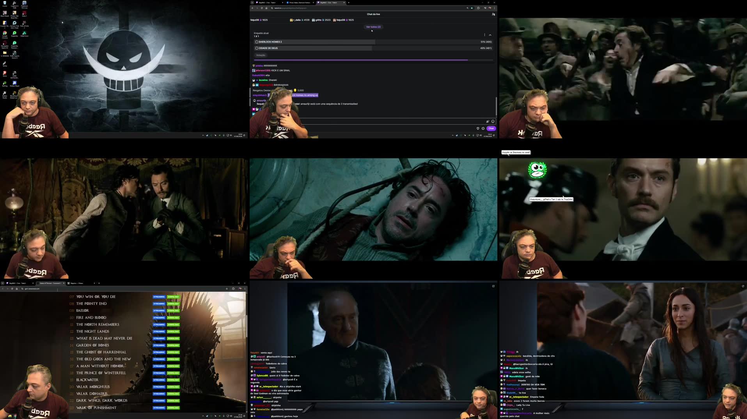Screen dimensions: 747x419
Task: Stream The North Remembers episode
Action: pyautogui.click(x=159, y=324)
